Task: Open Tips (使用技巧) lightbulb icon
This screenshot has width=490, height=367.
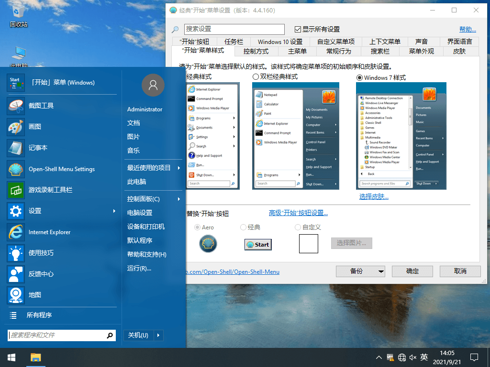Action: point(16,253)
